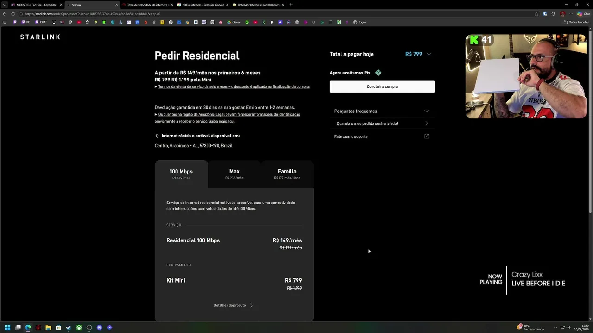The width and height of the screenshot is (593, 333).
Task: Open volume control in system tray
Action: point(568,327)
